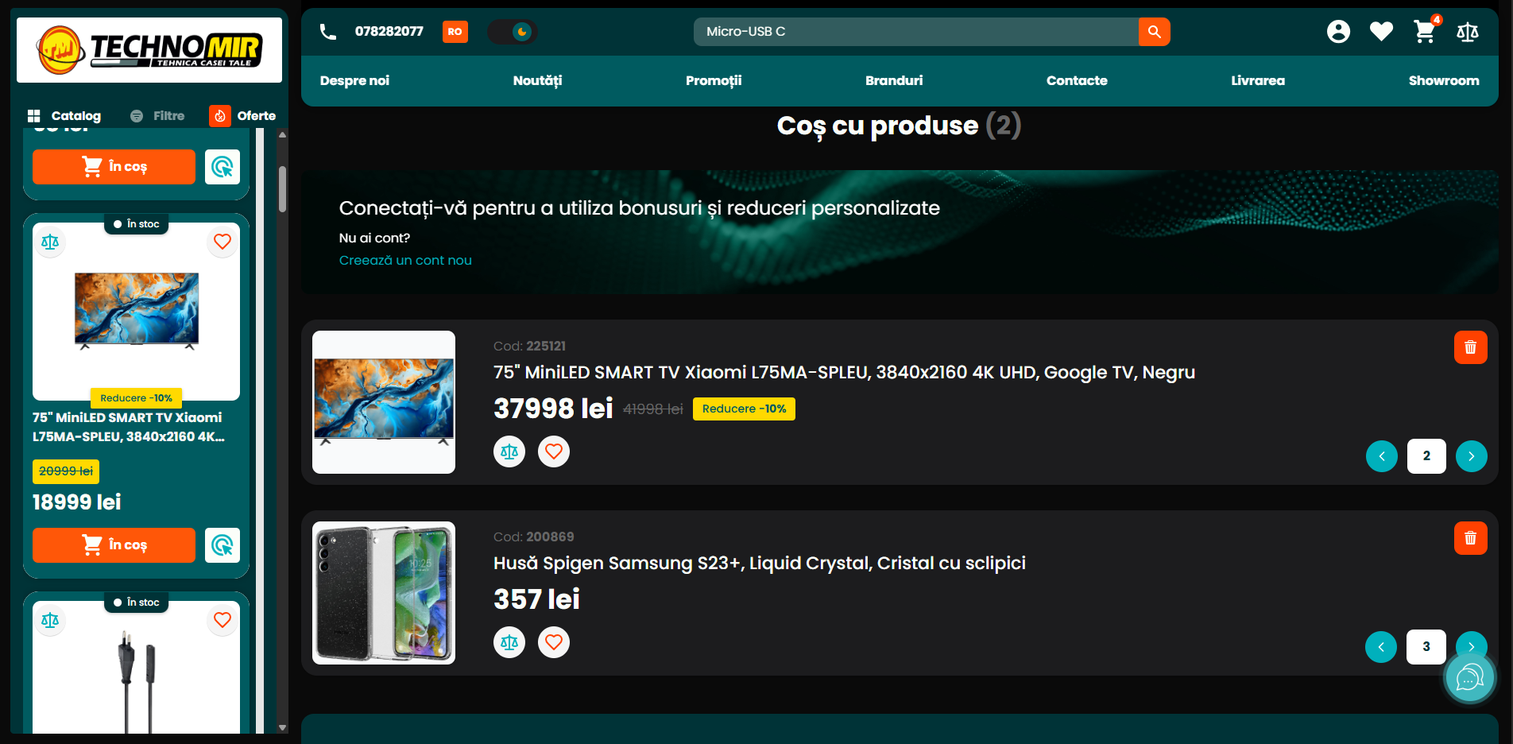
Task: Switch language using RO button
Action: (455, 32)
